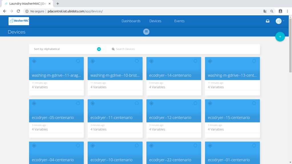The height and width of the screenshot is (164, 292).
Task: Click chip icon on ecodryer--04-centenario card
Action: [x=34, y=145]
